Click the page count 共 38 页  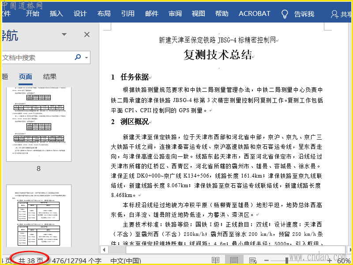pyautogui.click(x=30, y=261)
